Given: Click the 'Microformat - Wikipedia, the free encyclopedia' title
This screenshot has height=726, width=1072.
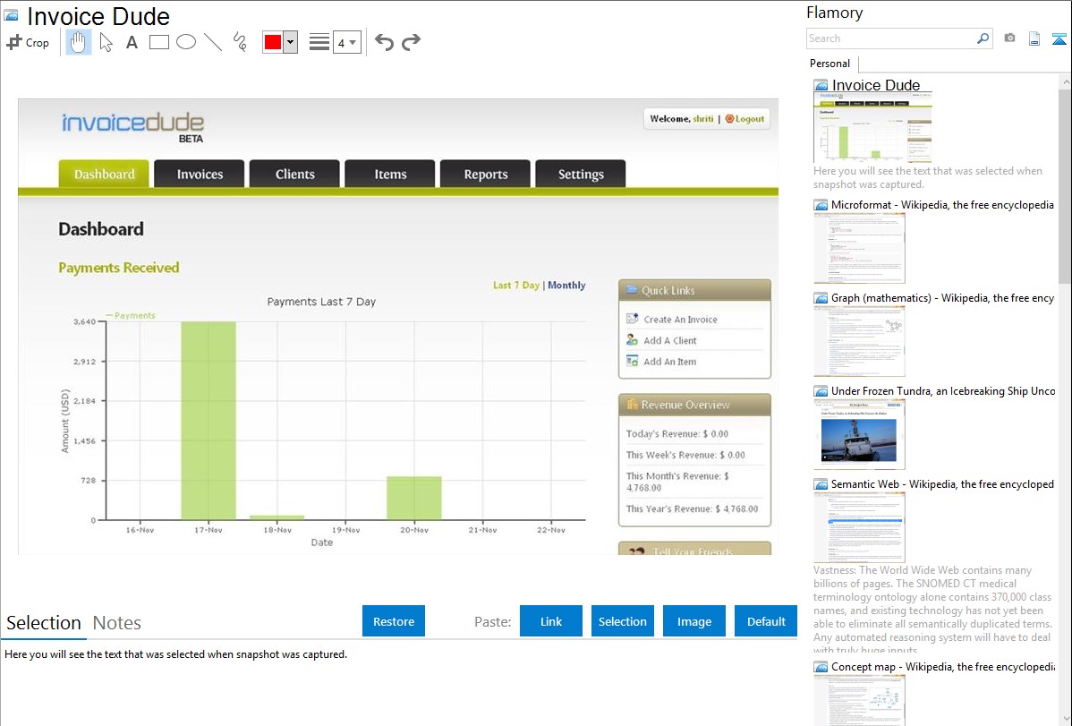Looking at the screenshot, I should 942,205.
